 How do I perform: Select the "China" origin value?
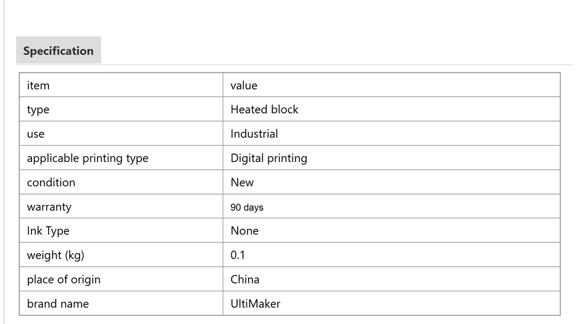pyautogui.click(x=245, y=279)
